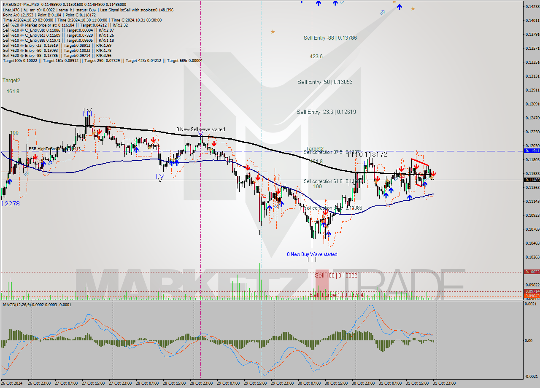Click '0 New Buy Wave started' annotation
This screenshot has height=388, width=540.
pos(312,254)
